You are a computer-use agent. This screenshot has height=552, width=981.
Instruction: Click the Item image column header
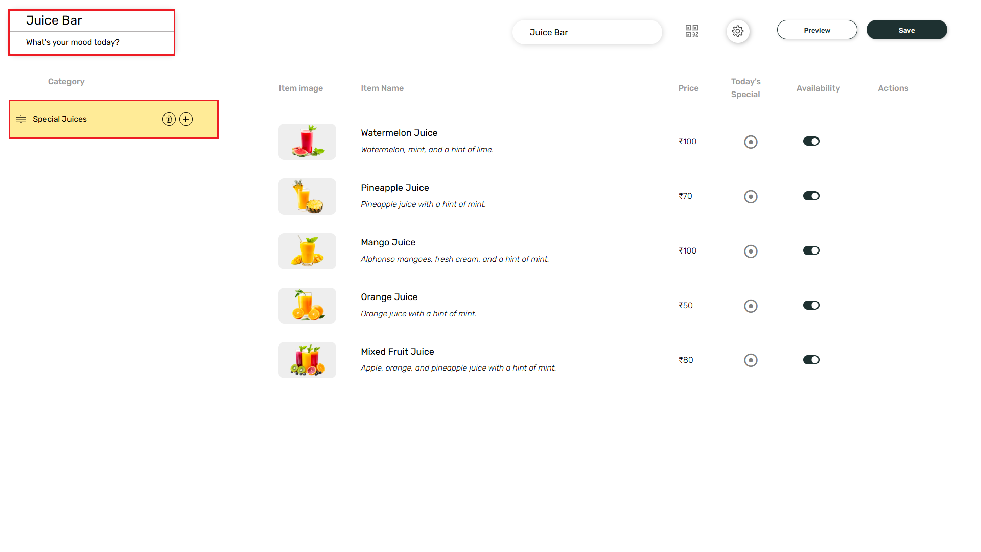pyautogui.click(x=300, y=88)
